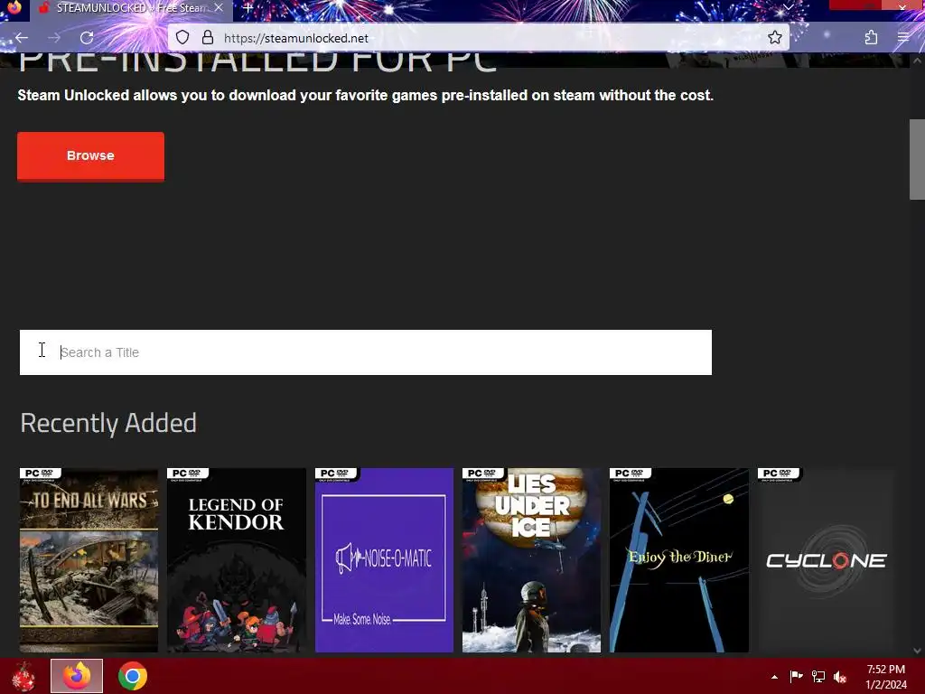
Task: Open the To End All Wars game cover
Action: [x=89, y=560]
